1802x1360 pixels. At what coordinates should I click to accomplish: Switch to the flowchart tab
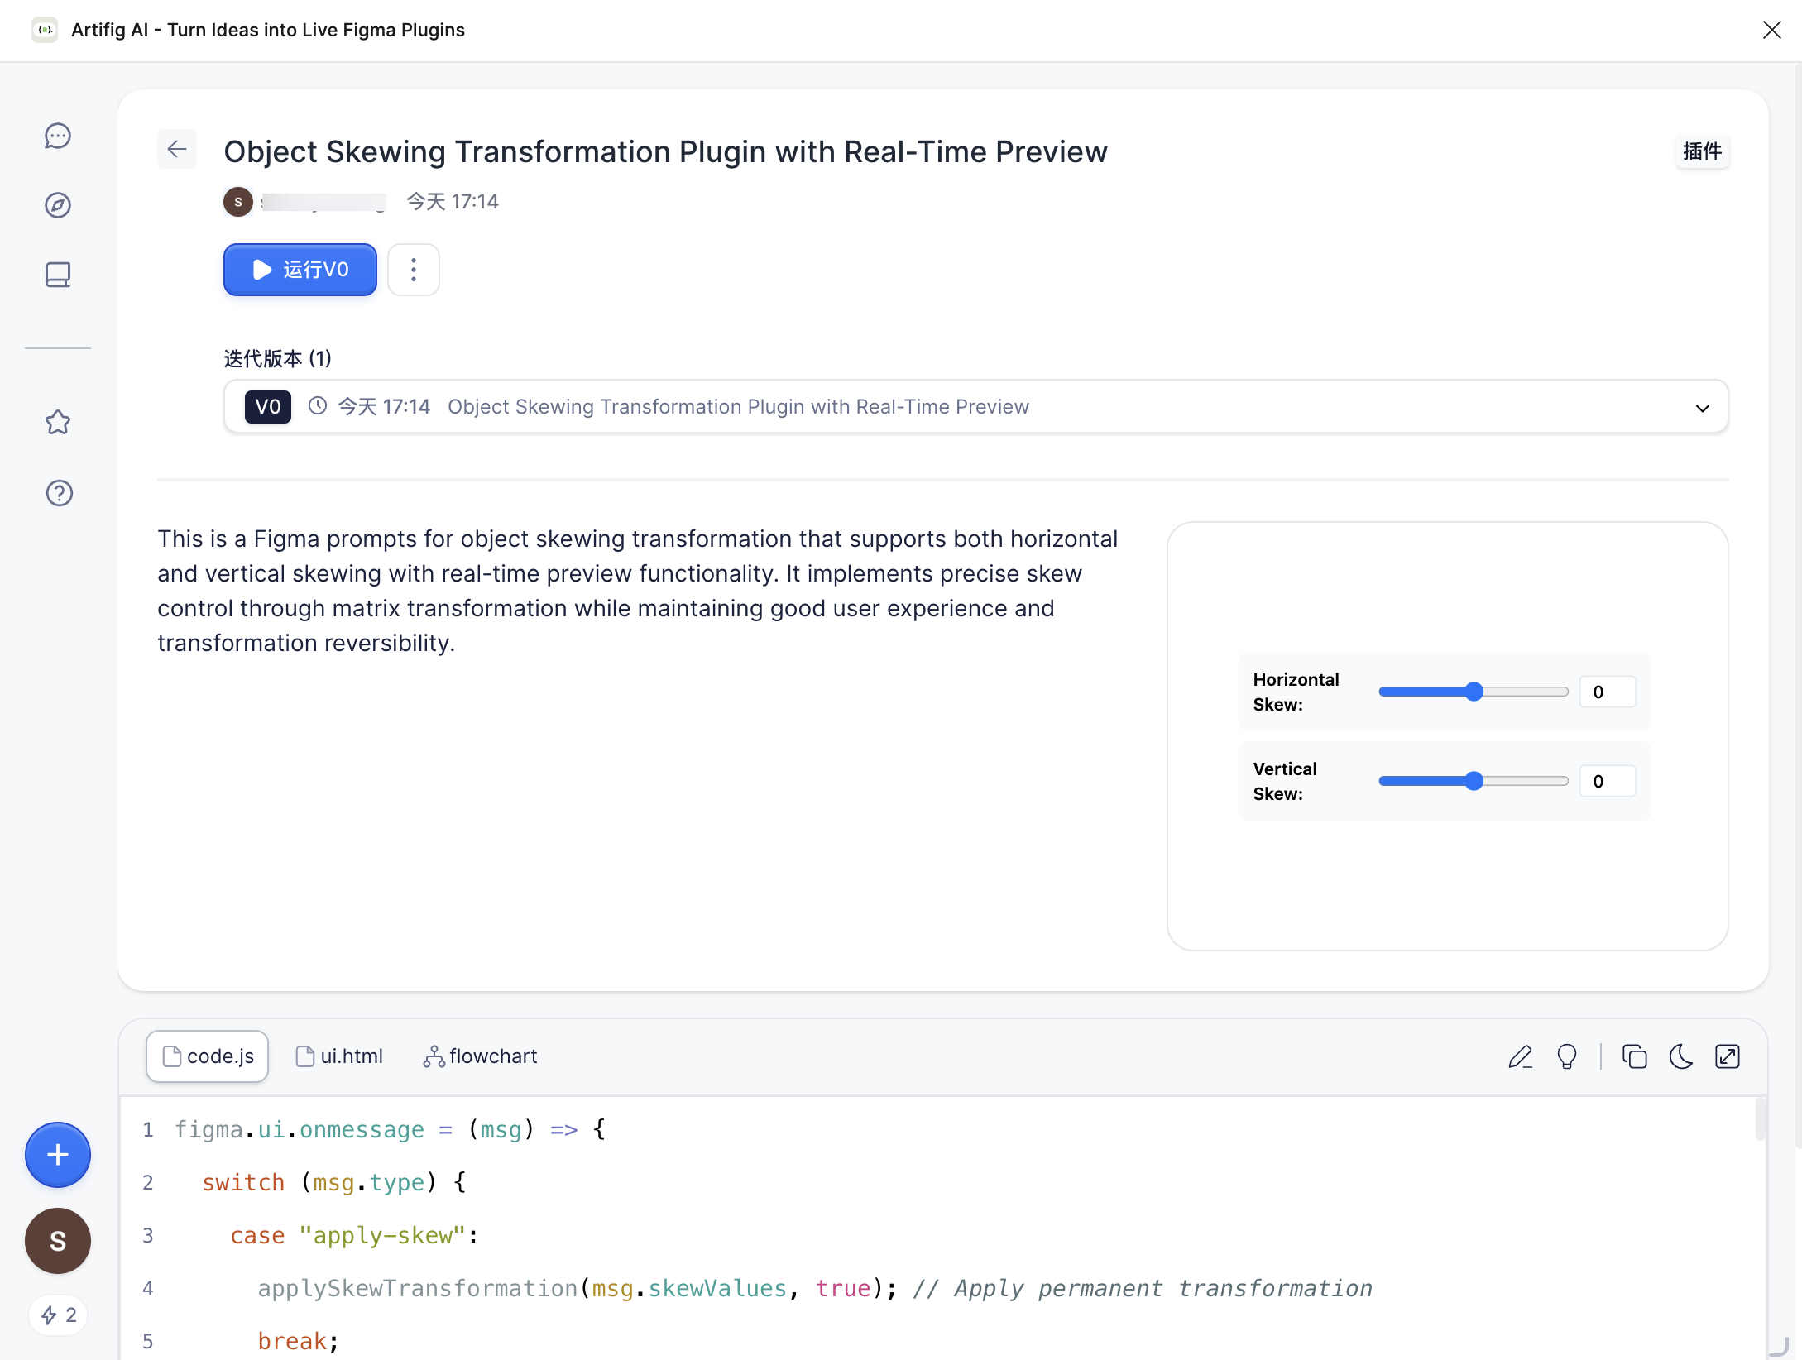(480, 1056)
